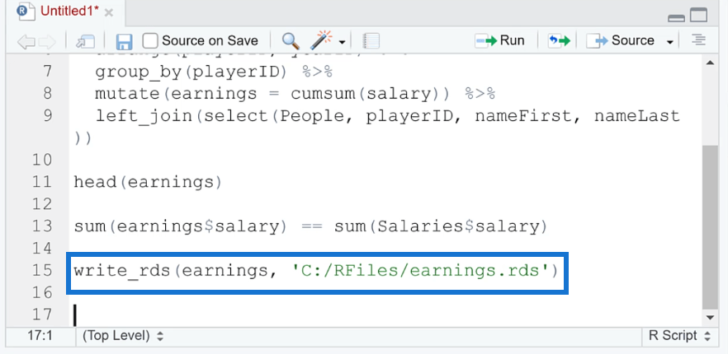Click the 'C:/RFiles/earnings.rds' string
Image resolution: width=728 pixels, height=354 pixels.
click(x=420, y=271)
